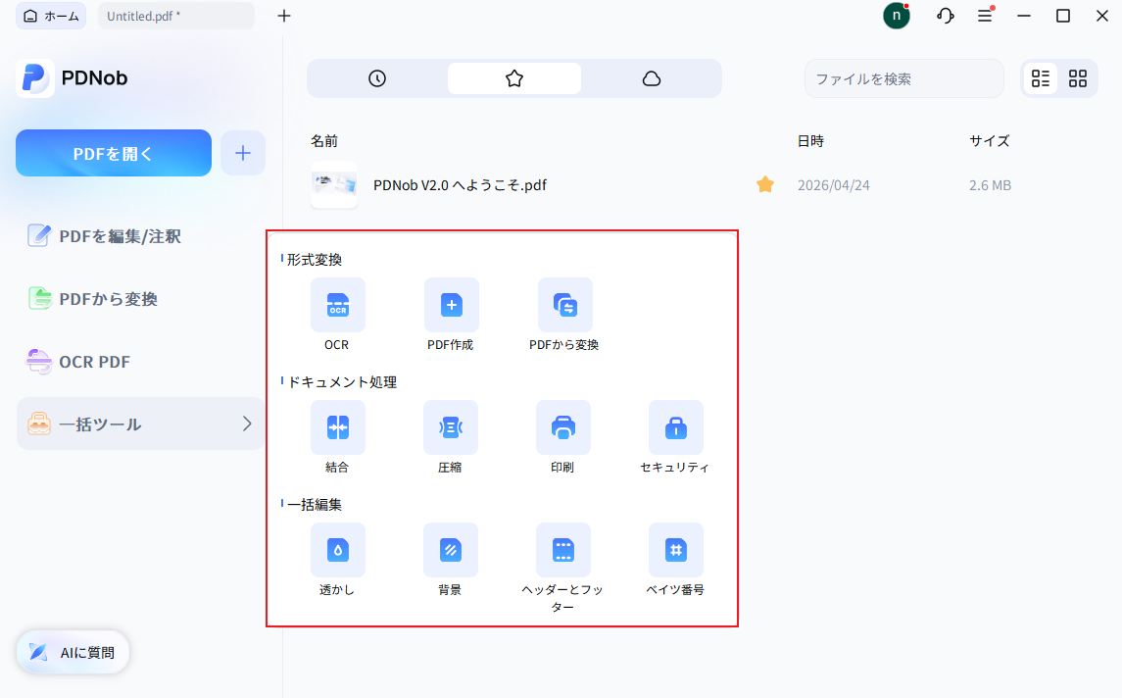The height and width of the screenshot is (698, 1122).
Task: Add a new tab with plus
Action: 284,16
